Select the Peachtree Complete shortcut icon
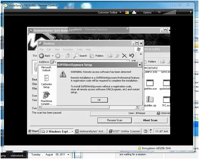 pos(46,98)
